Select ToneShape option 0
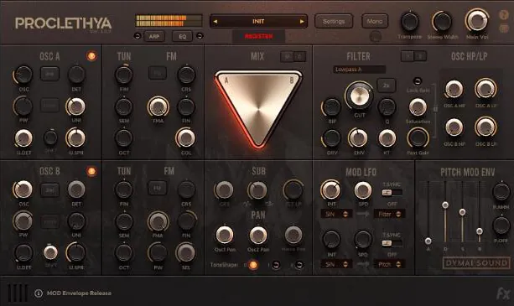Image resolution: width=514 pixels, height=306 pixels. 253,265
